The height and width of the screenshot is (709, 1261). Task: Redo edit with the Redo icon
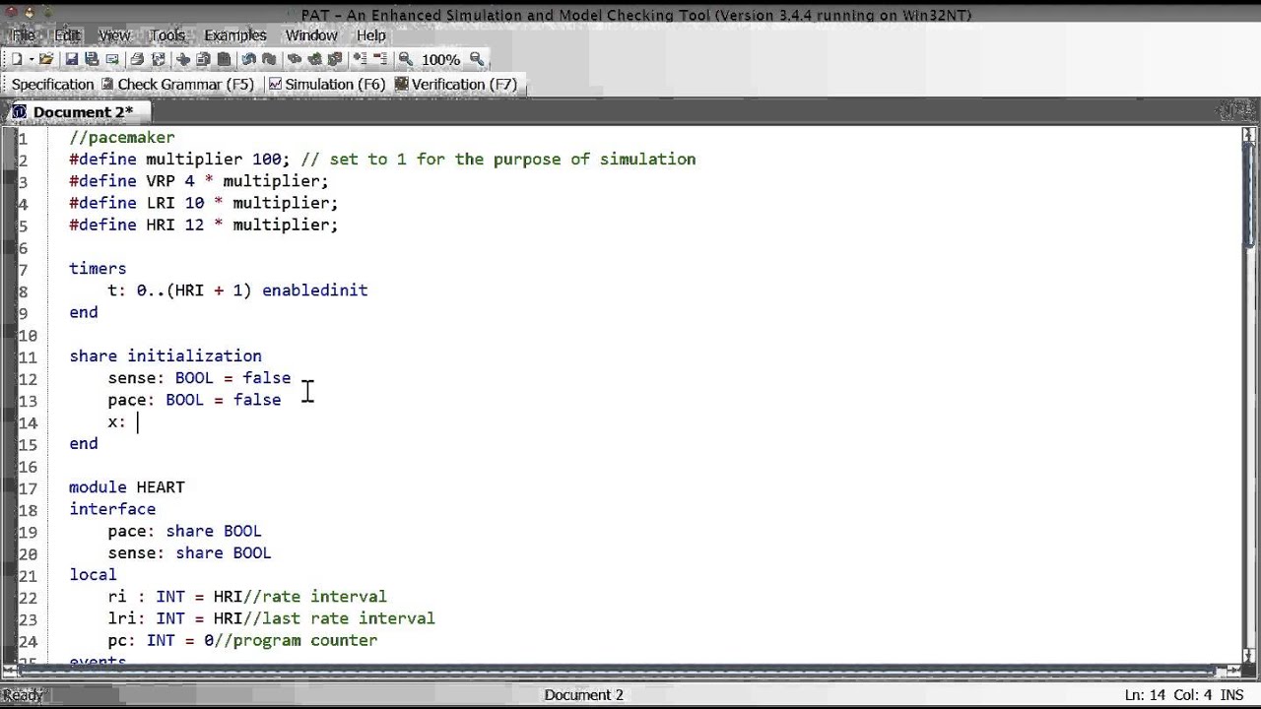269,59
